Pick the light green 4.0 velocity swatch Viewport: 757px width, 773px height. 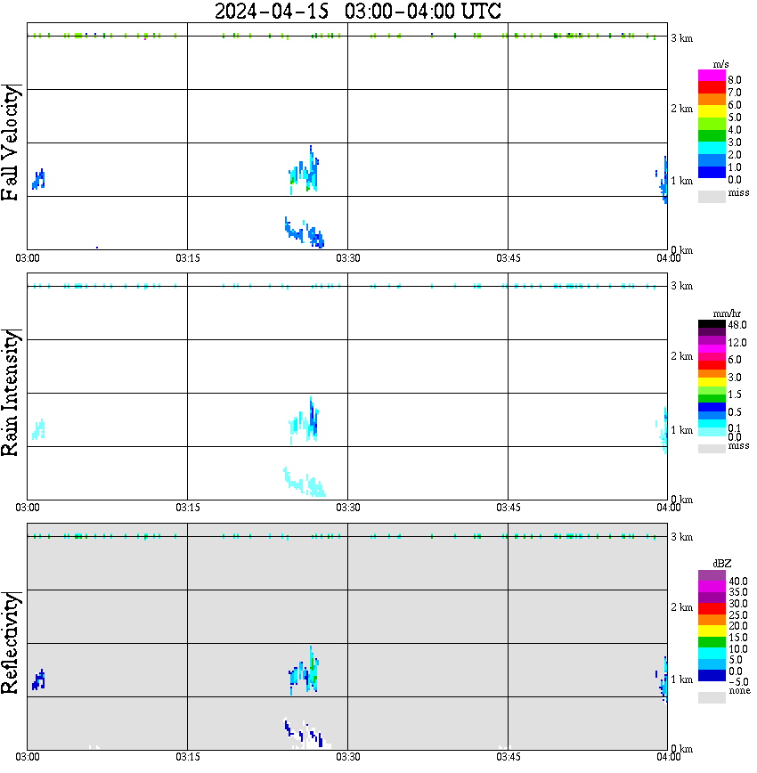pos(712,123)
